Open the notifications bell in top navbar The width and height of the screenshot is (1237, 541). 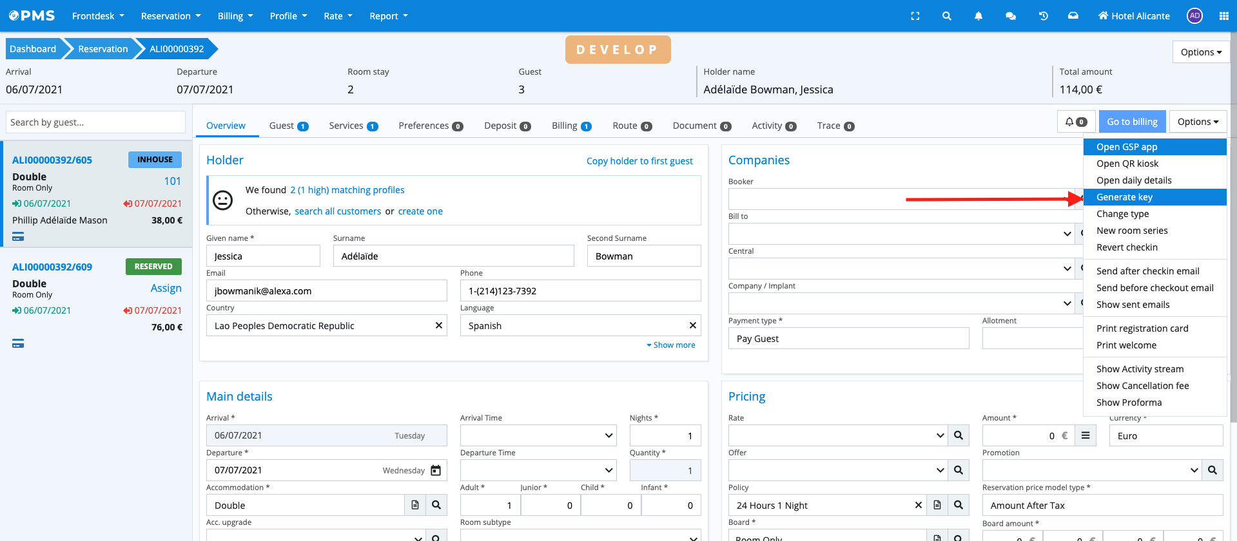coord(979,16)
